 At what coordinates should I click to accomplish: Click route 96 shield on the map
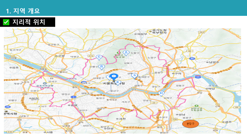(x=189, y=51)
